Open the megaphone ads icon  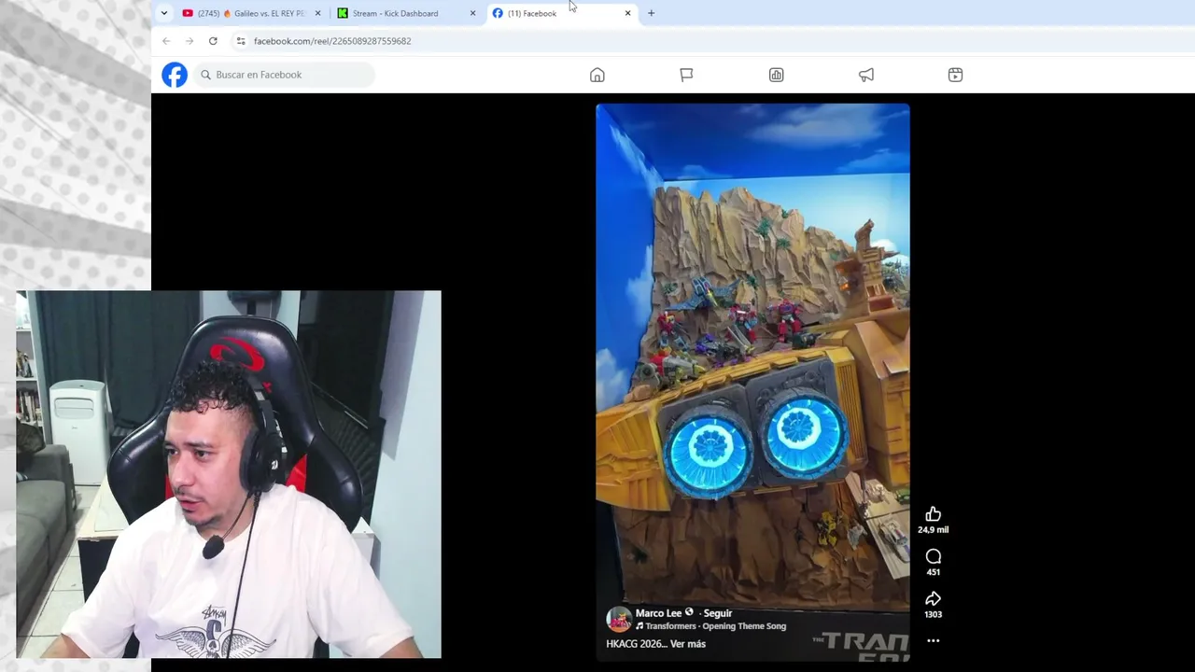866,75
